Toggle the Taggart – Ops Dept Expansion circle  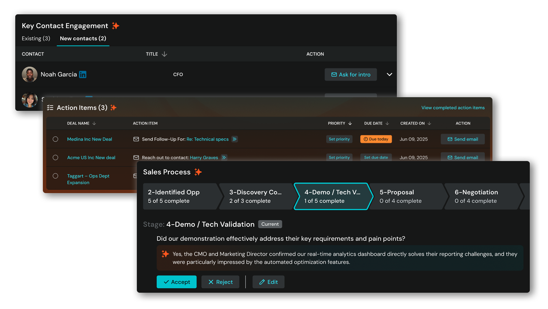point(55,176)
